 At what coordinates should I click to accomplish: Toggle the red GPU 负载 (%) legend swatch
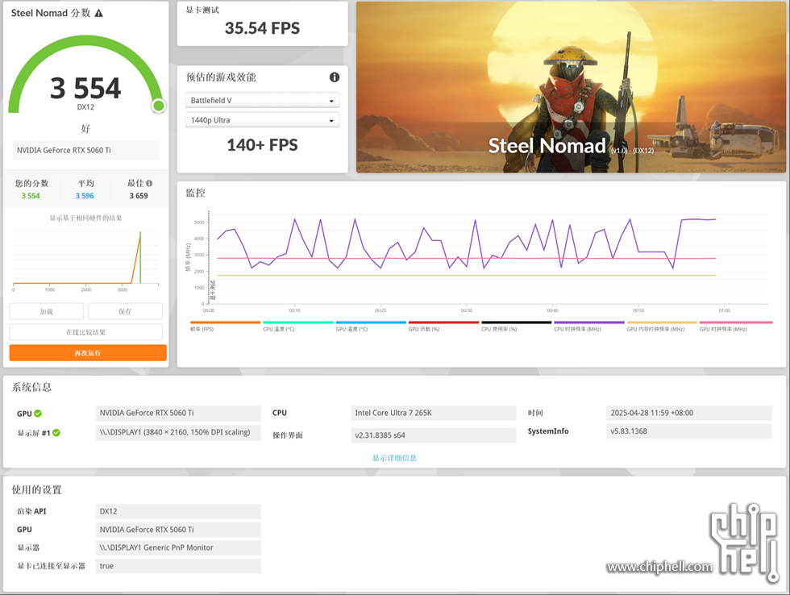[443, 322]
